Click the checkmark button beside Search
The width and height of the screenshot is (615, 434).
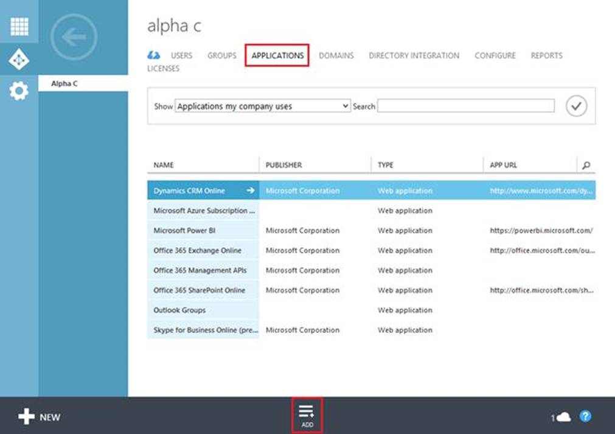click(576, 106)
